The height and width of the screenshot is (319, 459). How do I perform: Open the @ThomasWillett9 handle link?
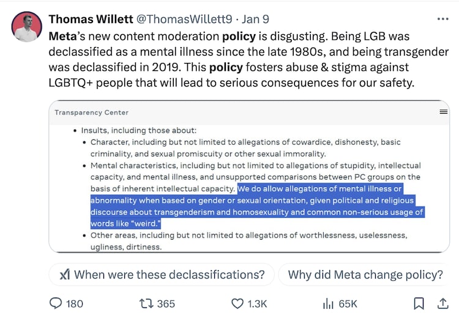pos(184,20)
